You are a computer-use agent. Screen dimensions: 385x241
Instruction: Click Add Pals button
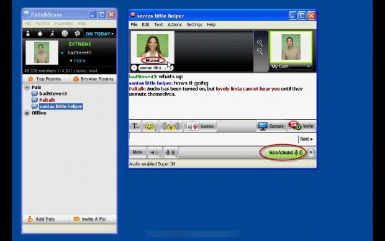point(42,219)
